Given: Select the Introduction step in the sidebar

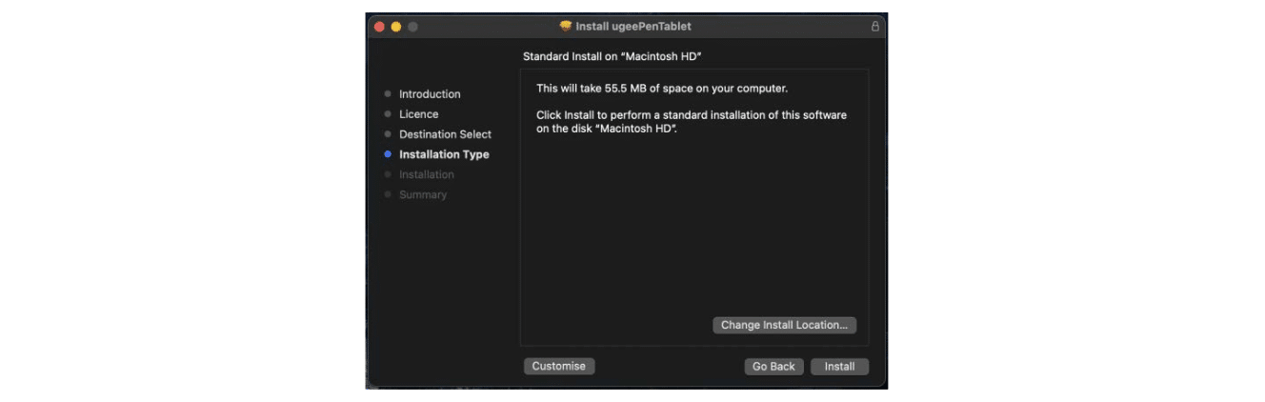Looking at the screenshot, I should (430, 94).
